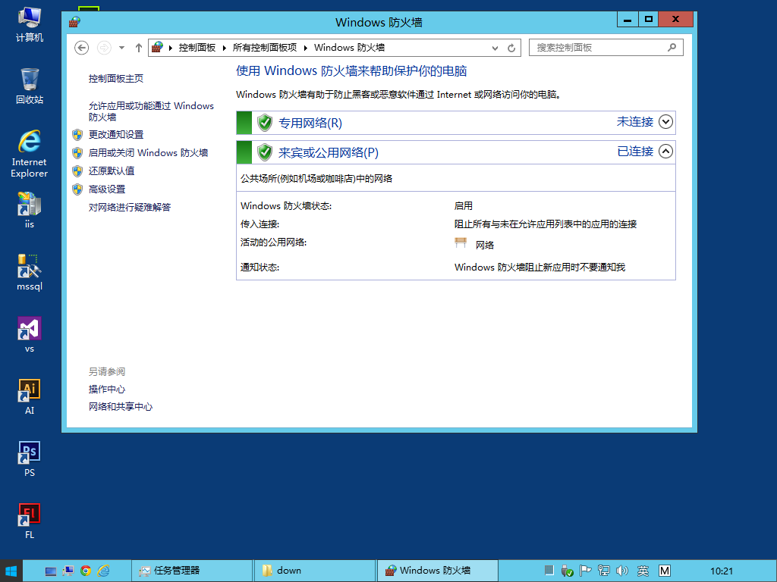Click the search magnifier icon

672,48
